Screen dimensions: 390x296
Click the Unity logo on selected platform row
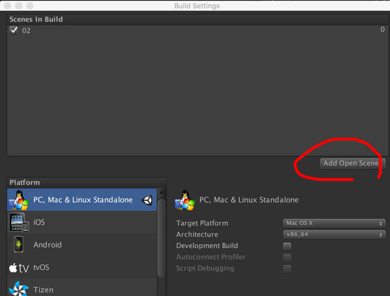[x=147, y=200]
